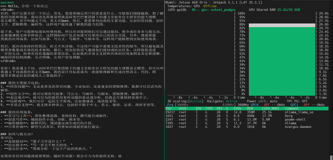Image resolution: width=333 pixels, height=160 pixels.
Task: Click the MEM column header
Action: [250, 109]
